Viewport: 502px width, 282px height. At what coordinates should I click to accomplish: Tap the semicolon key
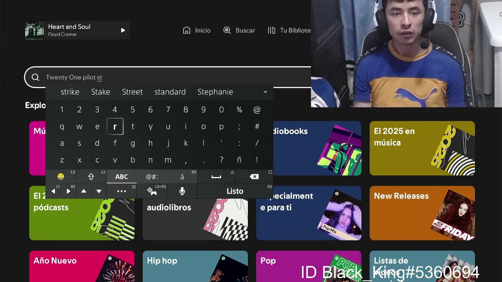(x=239, y=127)
